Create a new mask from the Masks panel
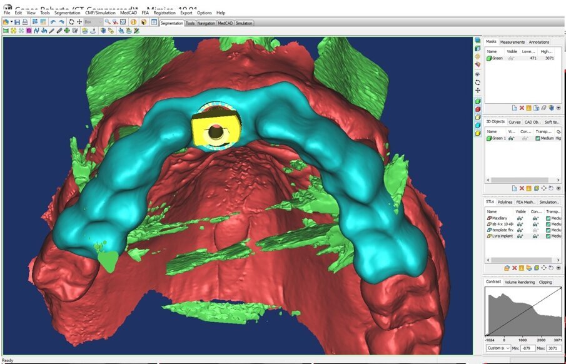The image size is (566, 364). tap(515, 108)
